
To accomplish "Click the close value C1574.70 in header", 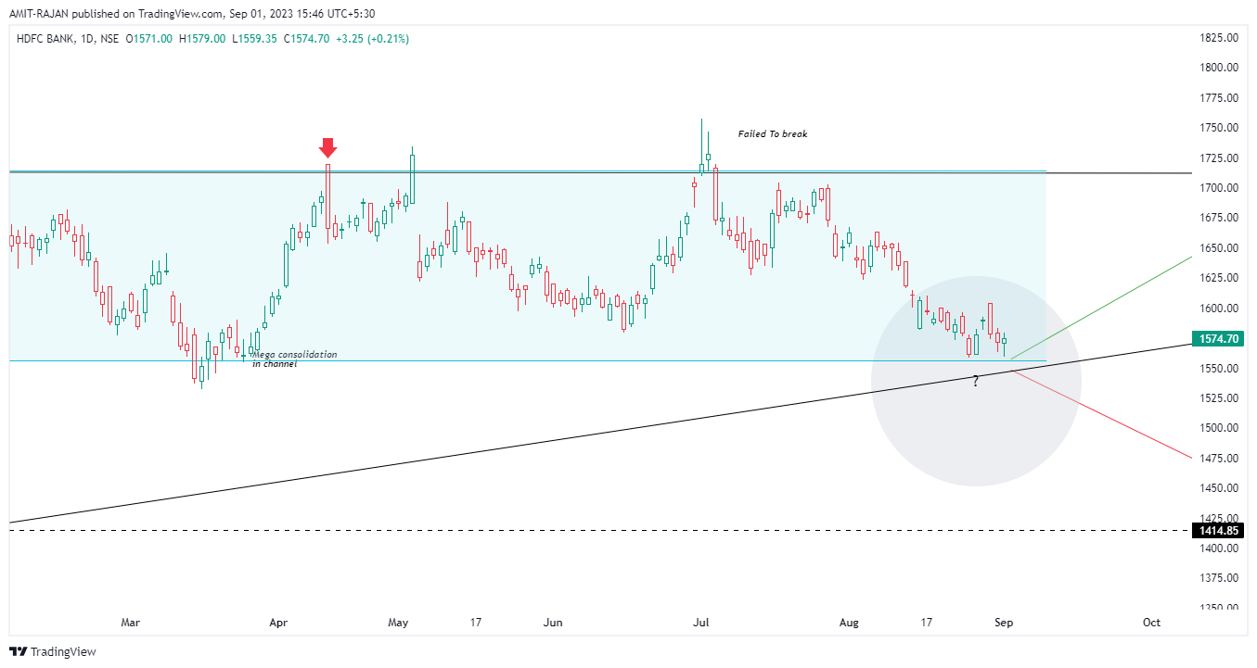I will coord(307,39).
